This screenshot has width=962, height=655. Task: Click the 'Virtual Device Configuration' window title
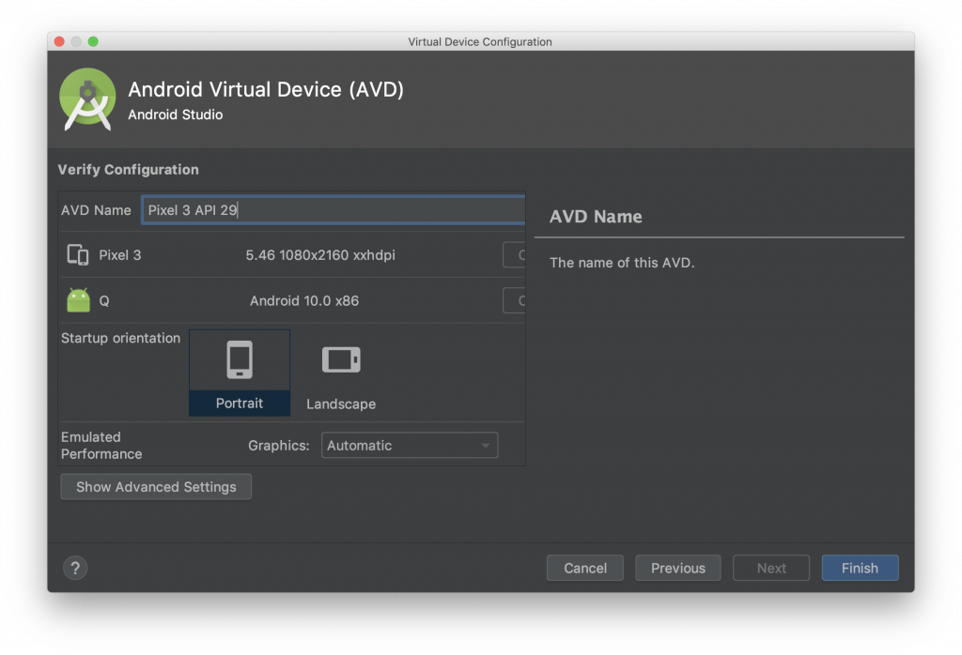480,41
